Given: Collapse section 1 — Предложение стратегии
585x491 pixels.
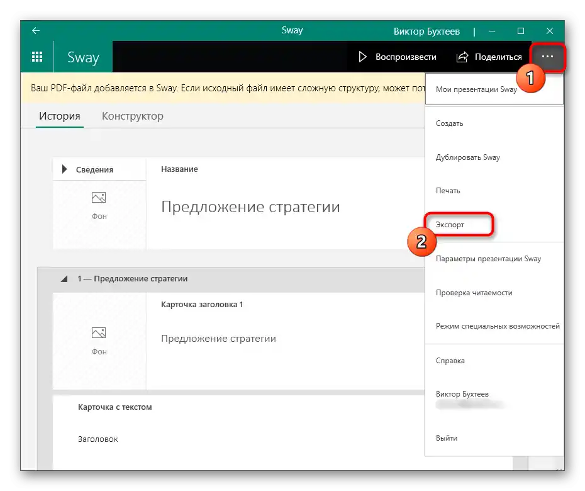Looking at the screenshot, I should (64, 279).
